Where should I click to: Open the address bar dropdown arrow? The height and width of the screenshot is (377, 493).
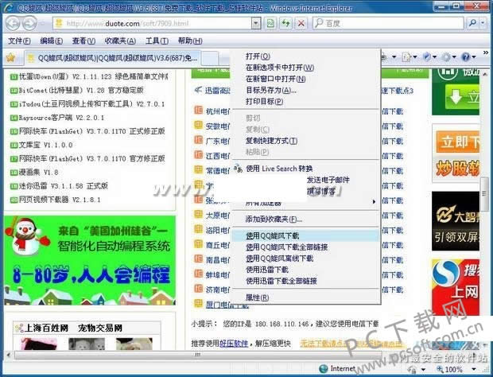coord(256,23)
